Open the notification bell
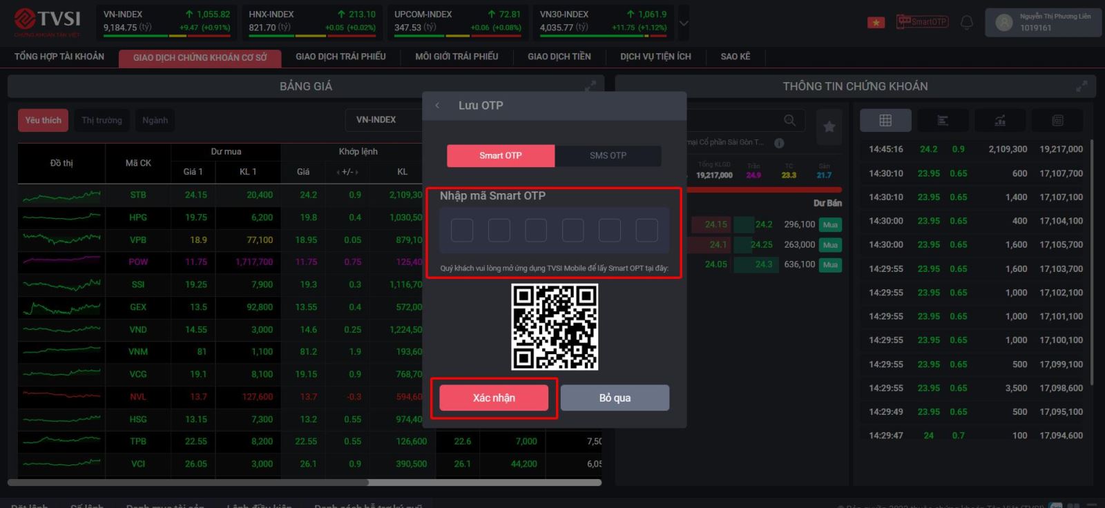Screen dimensions: 1105x508 (x=967, y=23)
